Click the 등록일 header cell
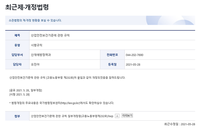The width and height of the screenshot is (203, 130). 112,65
